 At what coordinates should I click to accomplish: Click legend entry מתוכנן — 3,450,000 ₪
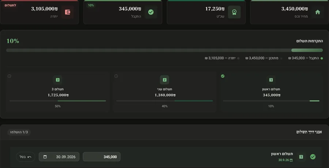264,58
